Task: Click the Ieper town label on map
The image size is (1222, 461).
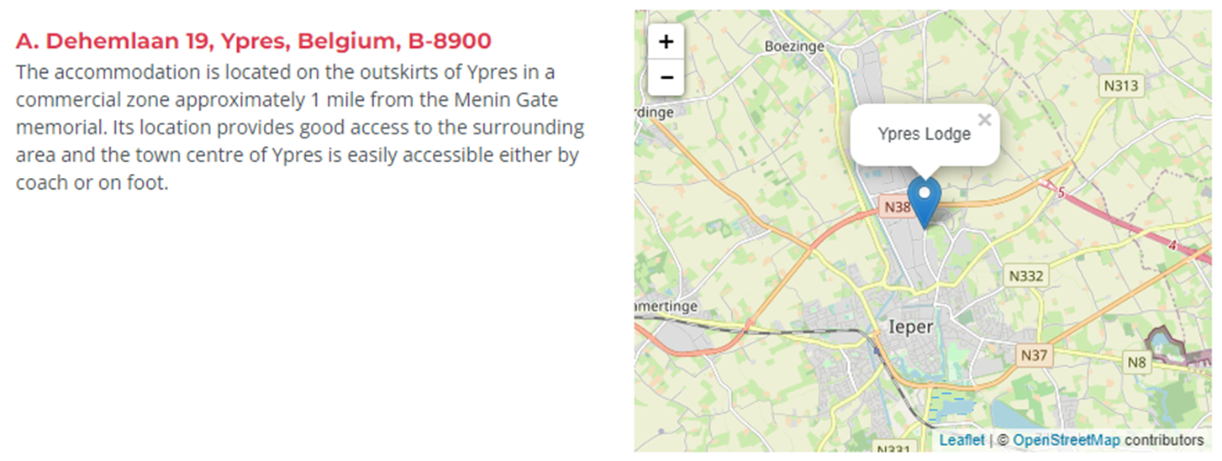Action: click(x=911, y=327)
